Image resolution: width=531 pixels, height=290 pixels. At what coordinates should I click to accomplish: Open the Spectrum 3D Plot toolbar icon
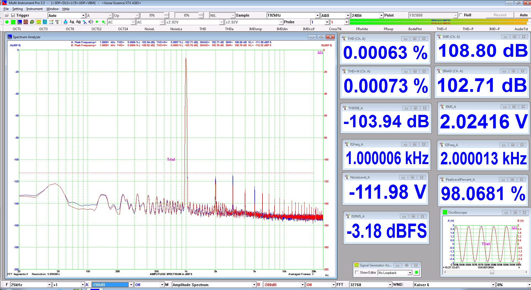tap(32, 22)
